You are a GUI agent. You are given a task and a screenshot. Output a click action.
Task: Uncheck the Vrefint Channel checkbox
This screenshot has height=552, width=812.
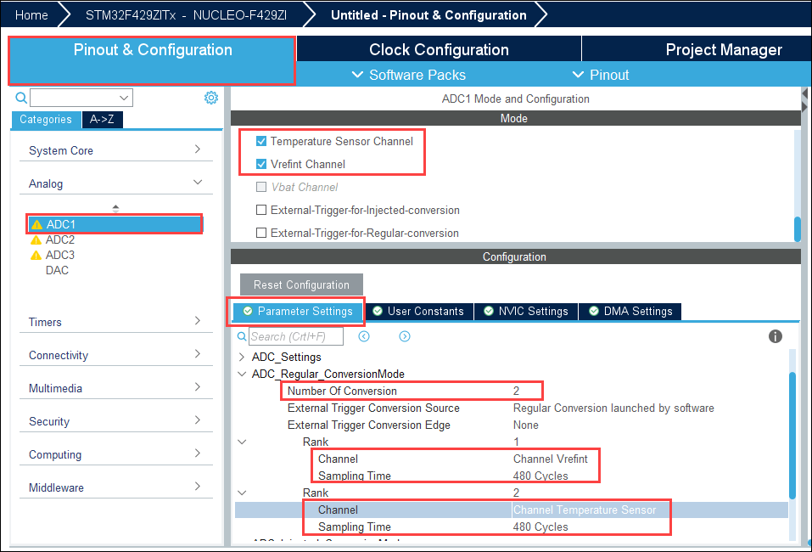[261, 164]
